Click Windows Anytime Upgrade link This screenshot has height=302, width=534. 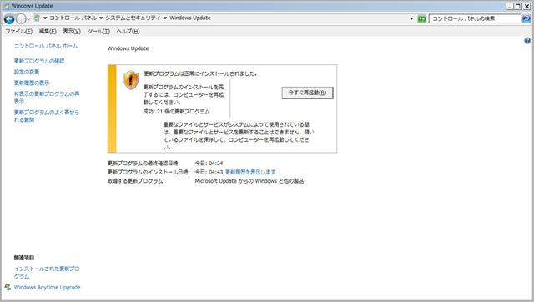tap(48, 287)
